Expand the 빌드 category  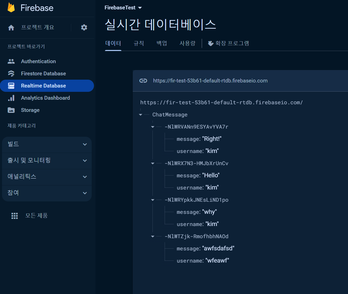click(x=47, y=144)
